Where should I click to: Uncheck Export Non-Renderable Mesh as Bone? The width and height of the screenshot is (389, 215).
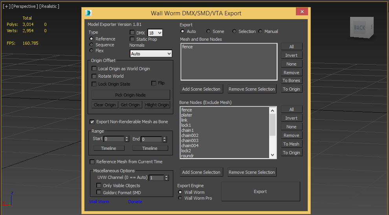(x=92, y=122)
